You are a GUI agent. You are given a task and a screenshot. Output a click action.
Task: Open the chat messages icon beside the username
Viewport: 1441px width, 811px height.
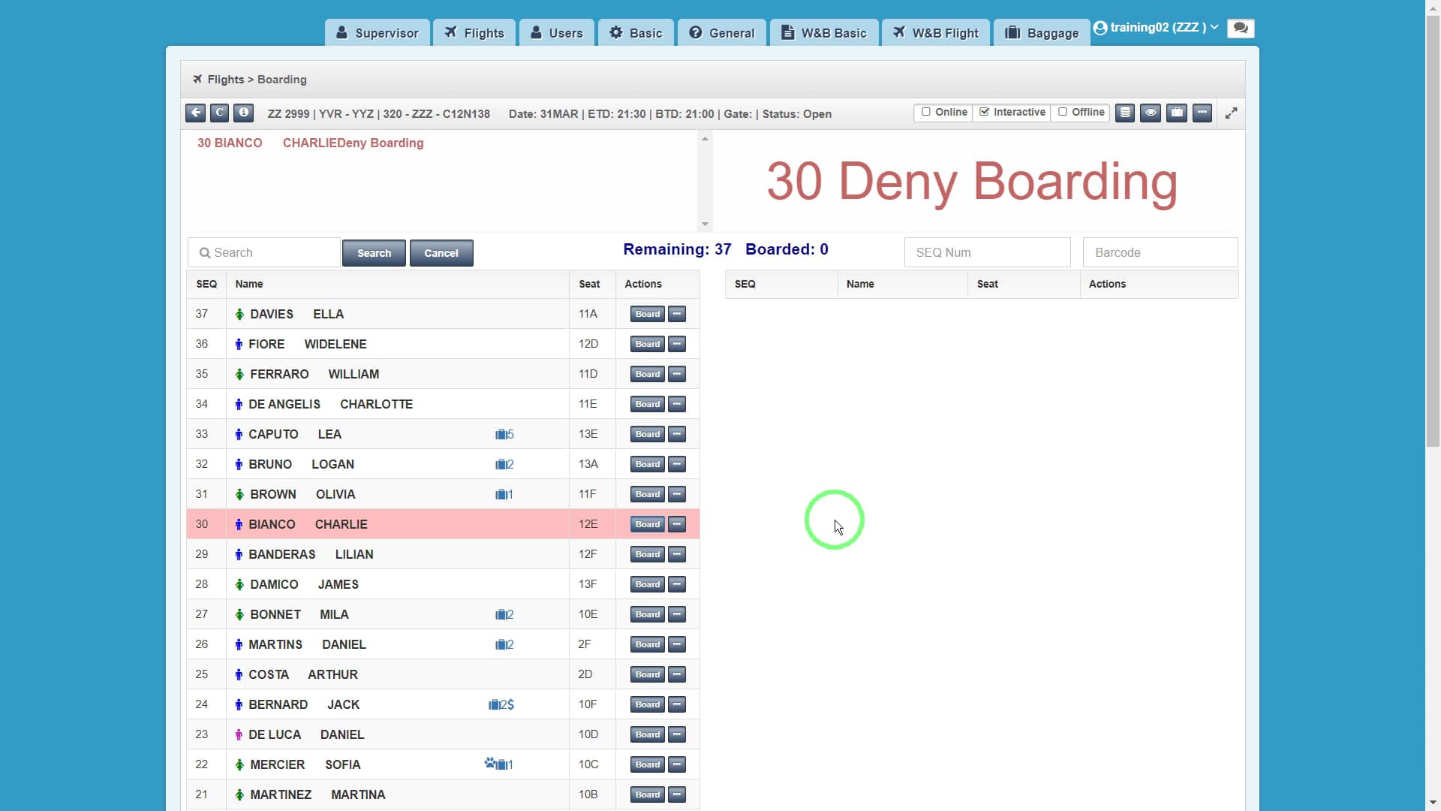click(x=1241, y=28)
